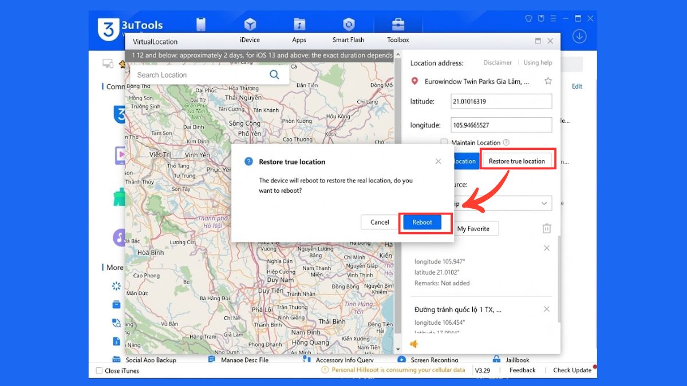687x386 pixels.
Task: Click the Remarks: Not added text
Action: coord(442,283)
